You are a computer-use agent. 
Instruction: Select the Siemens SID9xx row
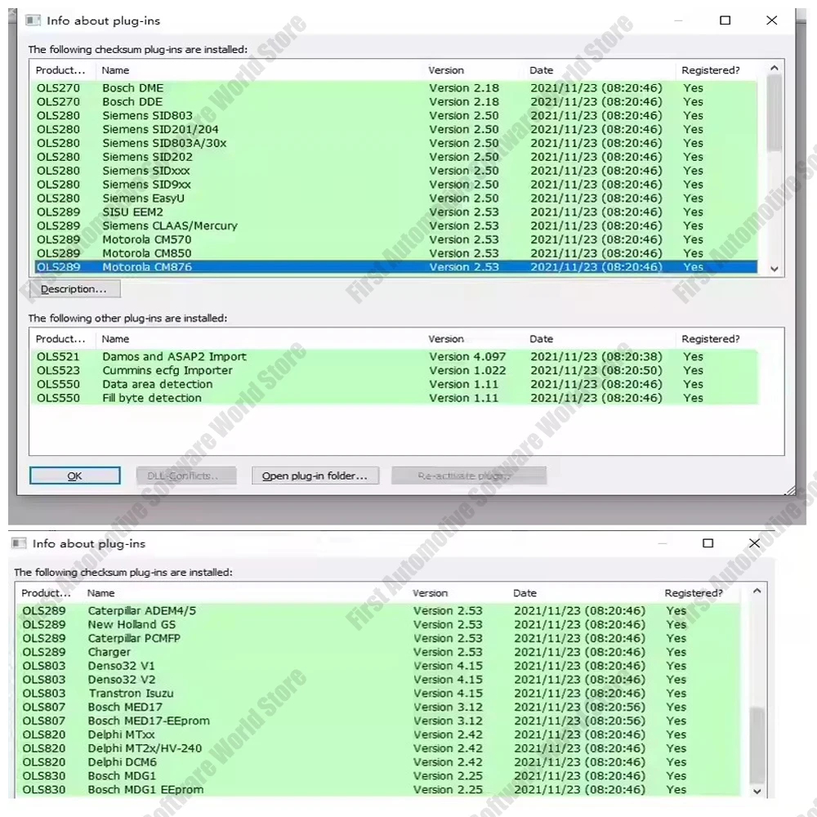pyautogui.click(x=396, y=185)
